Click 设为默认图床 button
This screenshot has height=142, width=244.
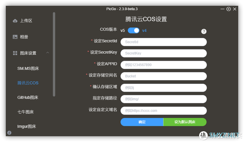point(185,122)
